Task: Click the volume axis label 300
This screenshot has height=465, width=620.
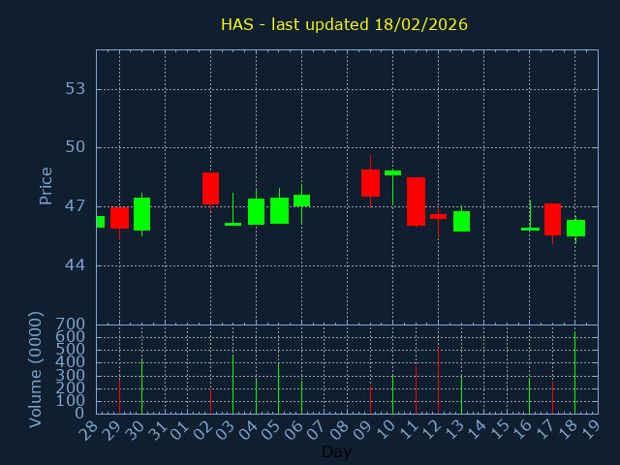Action: click(71, 375)
